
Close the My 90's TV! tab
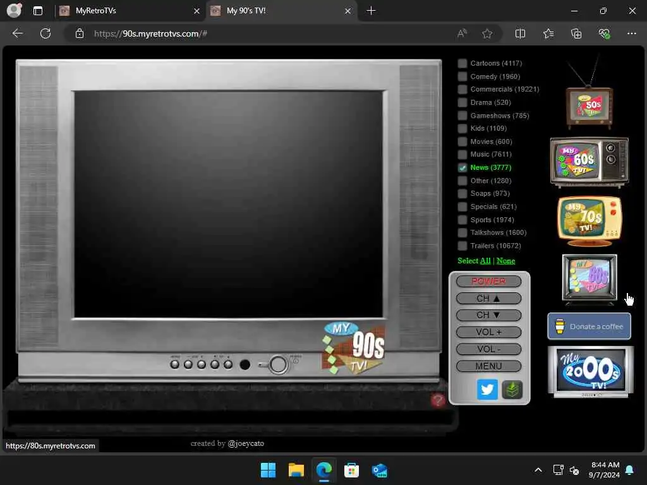click(x=348, y=11)
